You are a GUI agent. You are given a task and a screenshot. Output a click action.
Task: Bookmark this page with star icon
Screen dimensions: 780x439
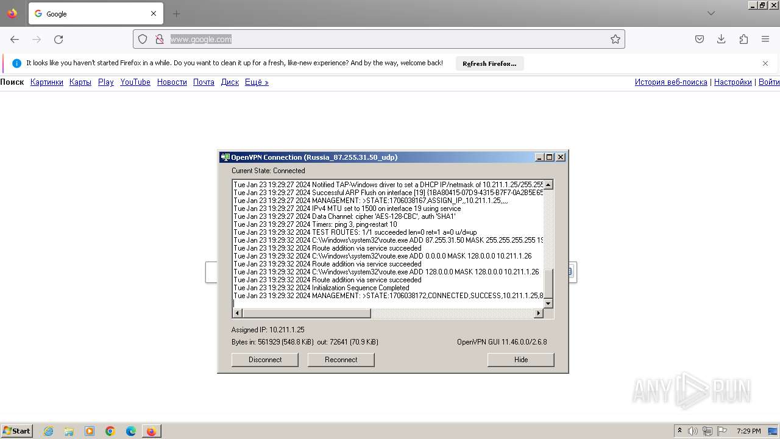click(615, 39)
